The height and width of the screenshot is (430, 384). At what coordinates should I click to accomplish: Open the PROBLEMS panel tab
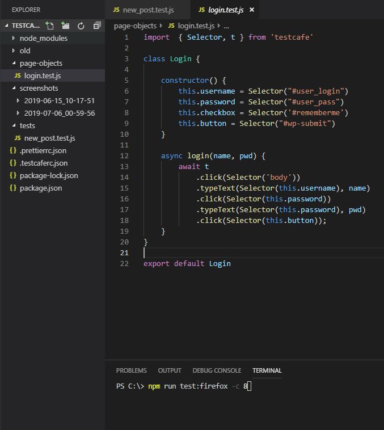(x=131, y=370)
